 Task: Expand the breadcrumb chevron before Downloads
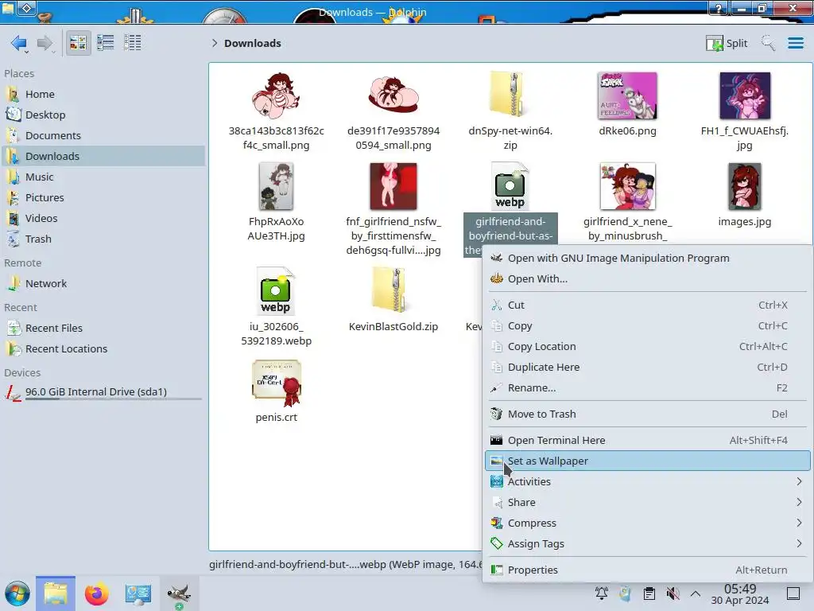(x=215, y=43)
